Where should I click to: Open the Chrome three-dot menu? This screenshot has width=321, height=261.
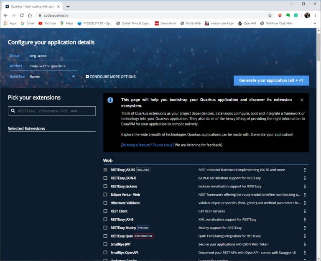[315, 15]
